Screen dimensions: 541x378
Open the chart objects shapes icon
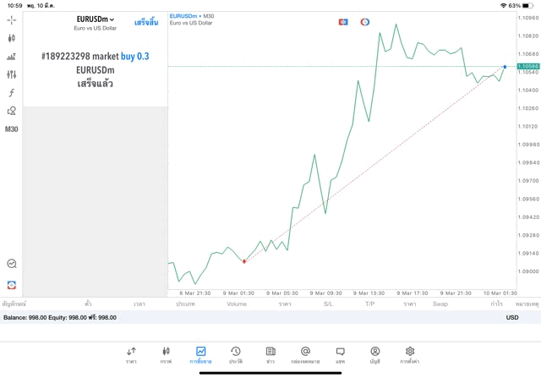[x=11, y=111]
